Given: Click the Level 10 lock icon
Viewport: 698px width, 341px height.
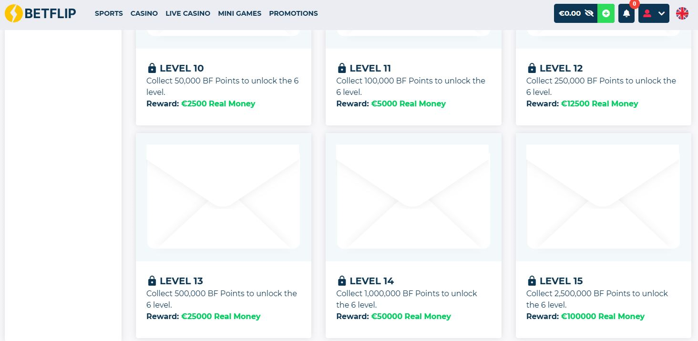Looking at the screenshot, I should [x=152, y=68].
